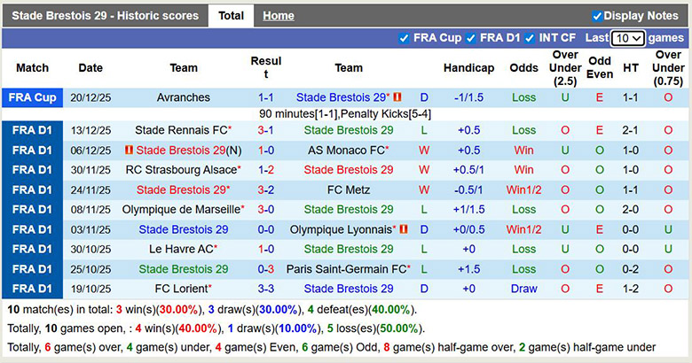Click Paris Saint-Germain FC team link
The height and width of the screenshot is (363, 692).
point(346,269)
